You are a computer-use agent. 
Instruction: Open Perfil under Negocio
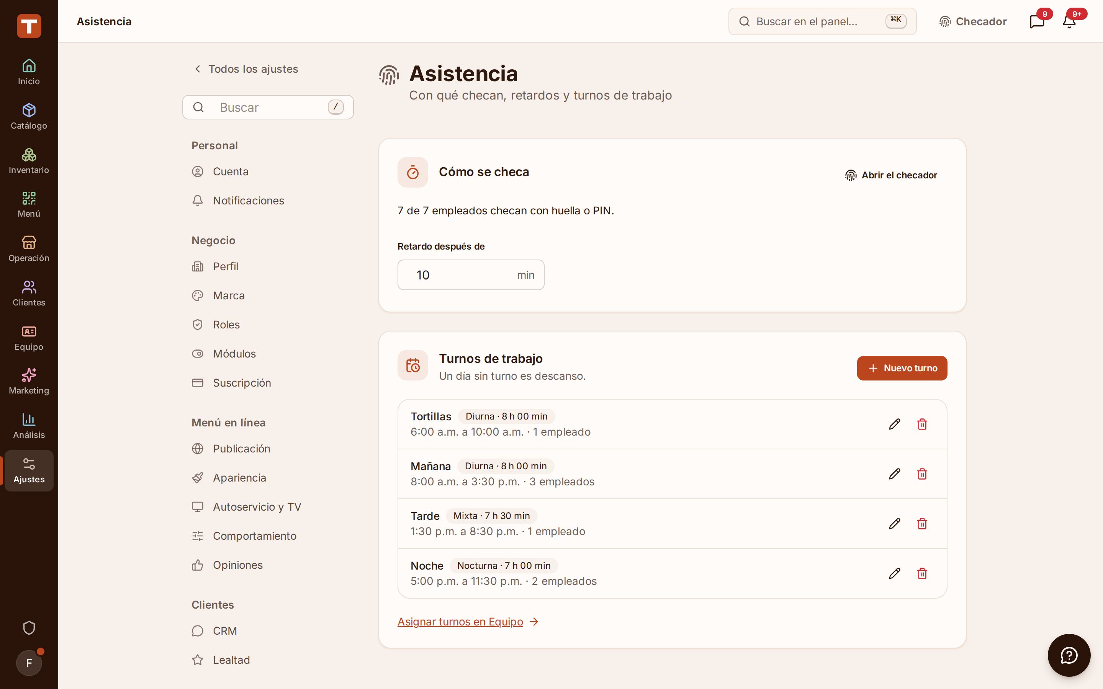[x=268, y=266]
